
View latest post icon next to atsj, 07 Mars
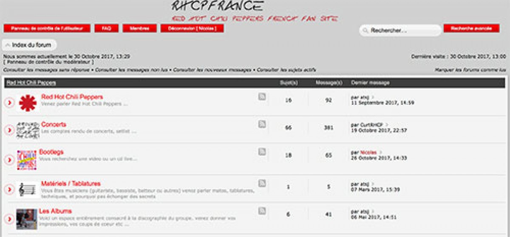click(x=372, y=184)
